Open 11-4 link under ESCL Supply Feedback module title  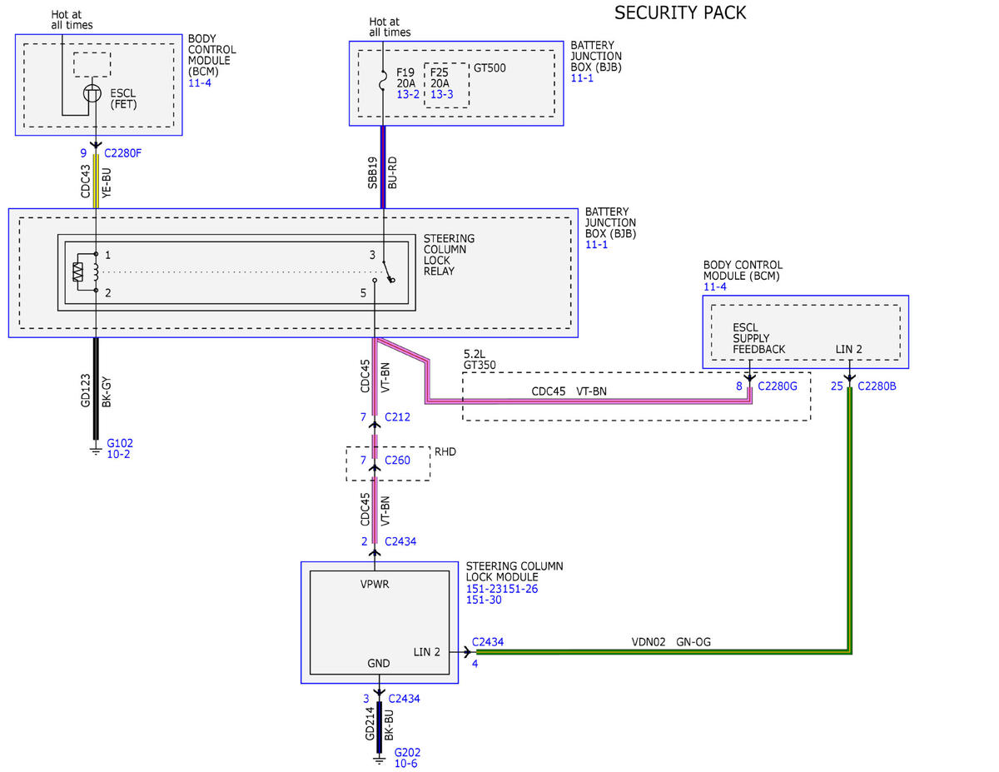point(715,287)
